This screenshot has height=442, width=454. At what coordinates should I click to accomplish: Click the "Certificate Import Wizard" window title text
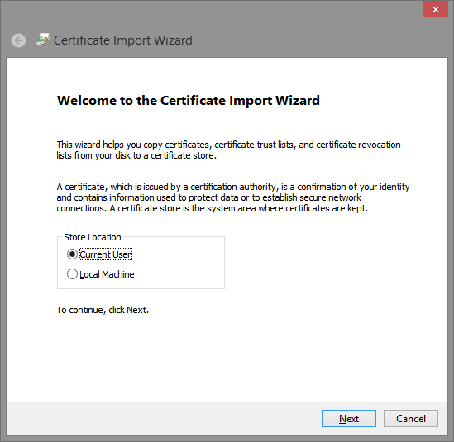123,40
